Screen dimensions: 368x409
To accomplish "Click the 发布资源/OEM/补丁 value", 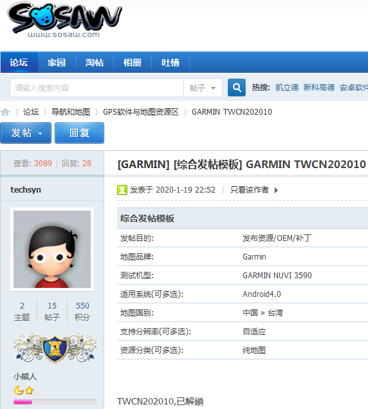I will [277, 238].
